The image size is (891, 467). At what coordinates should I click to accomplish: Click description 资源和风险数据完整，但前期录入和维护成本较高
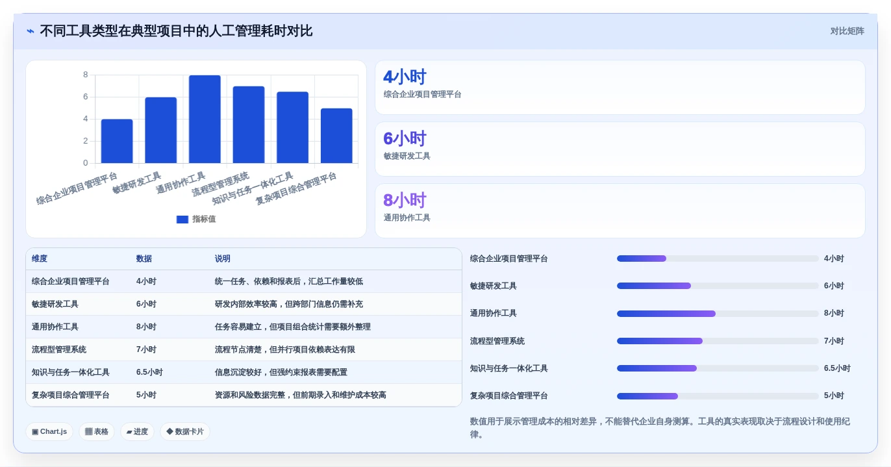(301, 395)
